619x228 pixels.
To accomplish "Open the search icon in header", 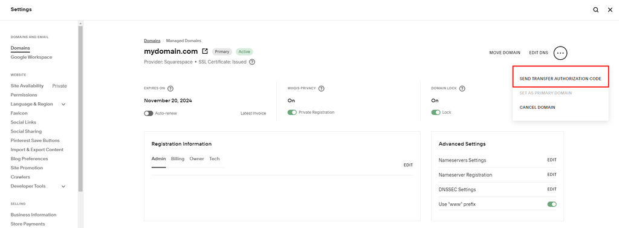I will pyautogui.click(x=595, y=10).
